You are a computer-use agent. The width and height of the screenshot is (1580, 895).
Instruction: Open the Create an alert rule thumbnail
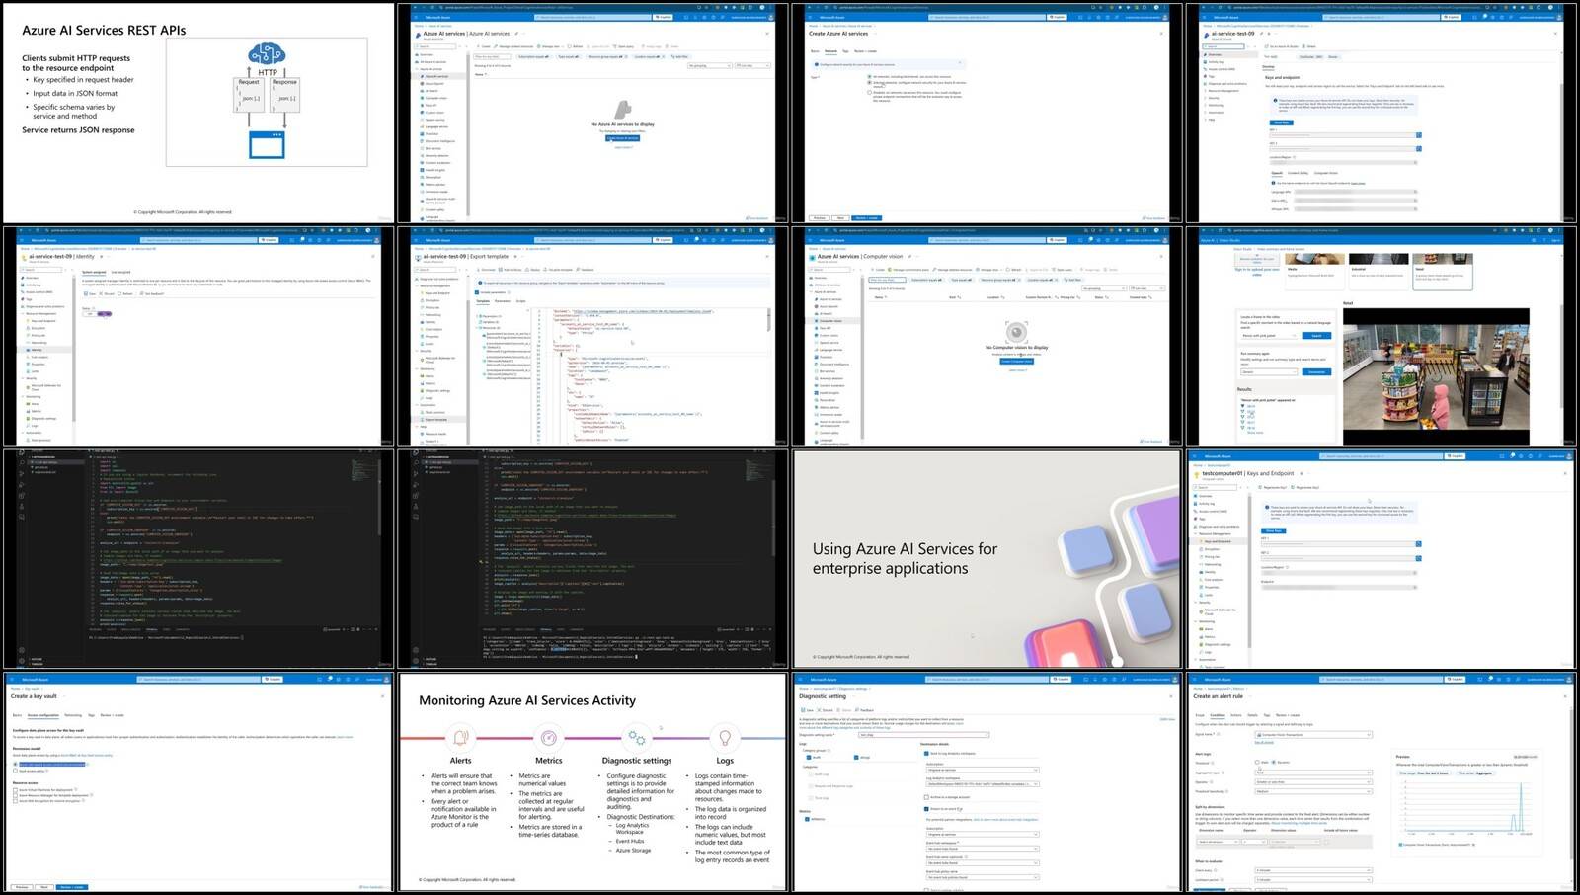1382,782
